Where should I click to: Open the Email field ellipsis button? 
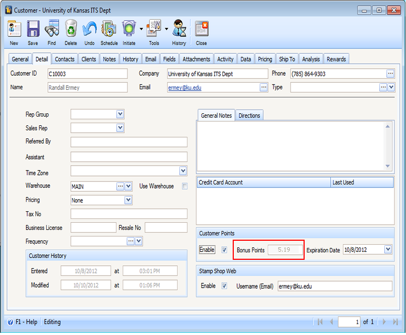click(264, 87)
